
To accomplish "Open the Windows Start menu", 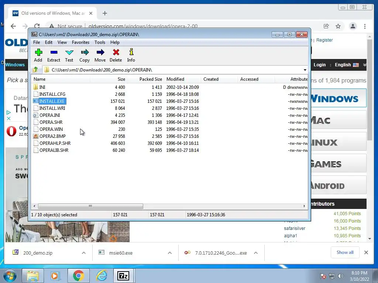I will point(10,276).
